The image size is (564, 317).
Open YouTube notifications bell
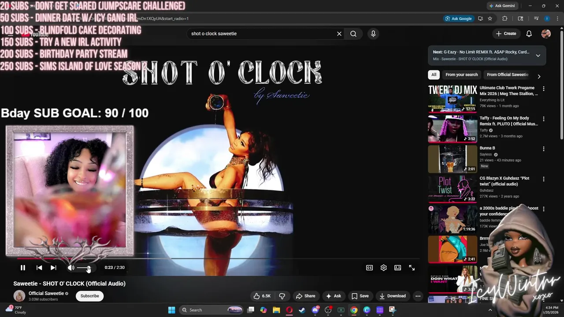[x=529, y=33]
